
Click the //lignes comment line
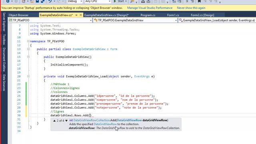(57, 112)
